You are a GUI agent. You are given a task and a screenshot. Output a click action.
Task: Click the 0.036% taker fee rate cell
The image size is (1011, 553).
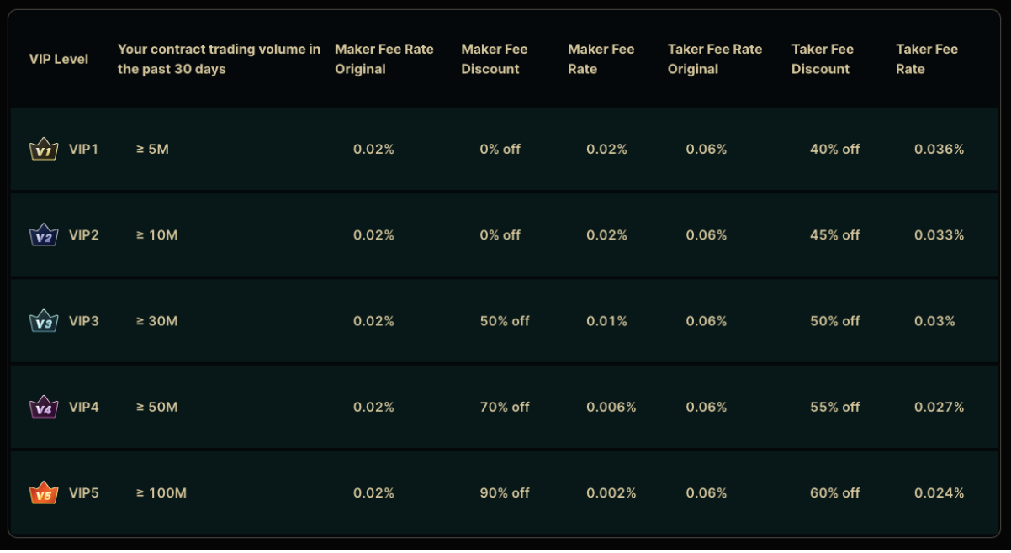(x=940, y=149)
